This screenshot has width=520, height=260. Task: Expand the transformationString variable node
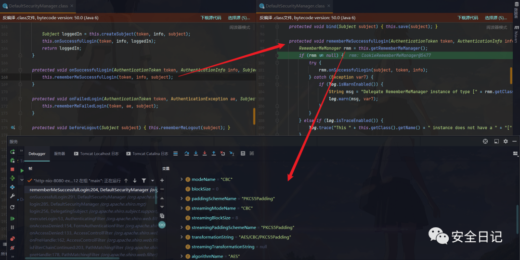pos(182,237)
